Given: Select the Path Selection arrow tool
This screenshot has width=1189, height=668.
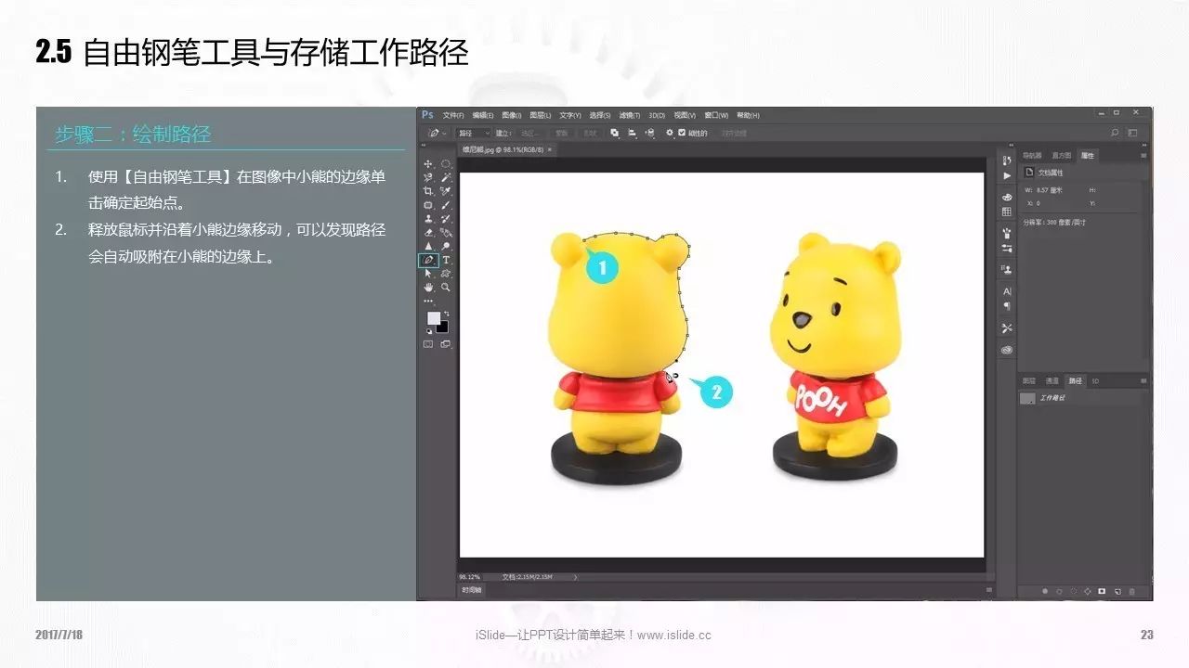Looking at the screenshot, I should pos(428,273).
